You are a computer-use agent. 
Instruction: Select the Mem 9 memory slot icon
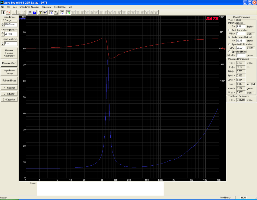tap(105, 12)
